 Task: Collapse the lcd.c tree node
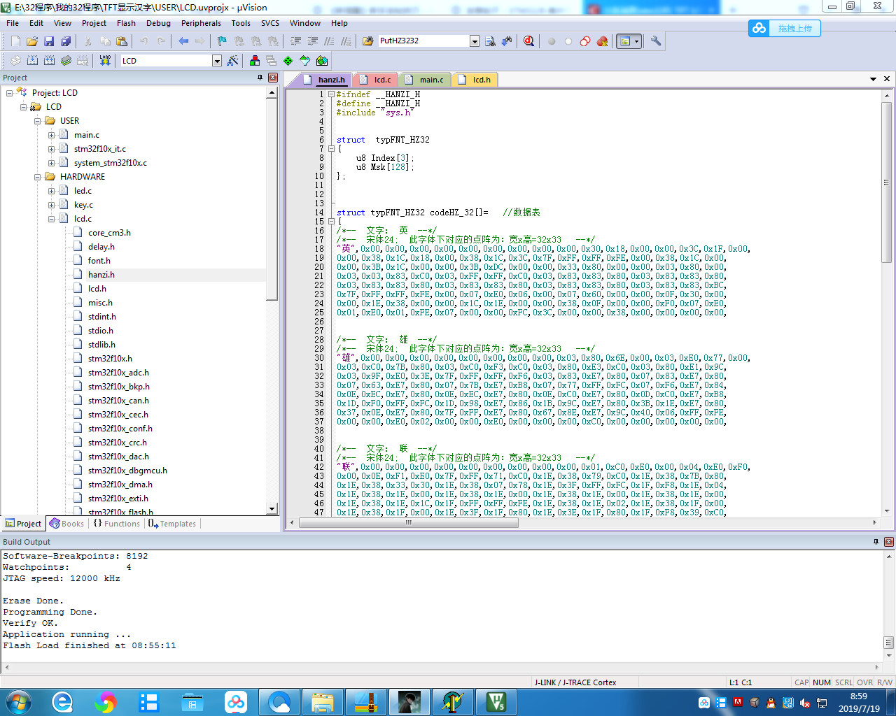click(x=51, y=219)
